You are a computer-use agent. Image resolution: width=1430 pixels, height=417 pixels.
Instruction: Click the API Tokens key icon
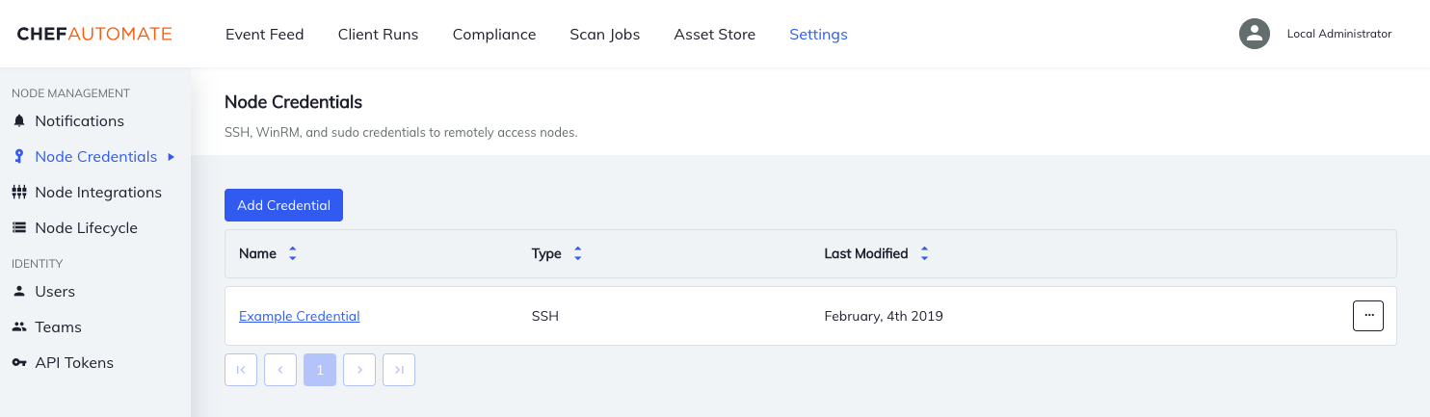click(x=18, y=363)
